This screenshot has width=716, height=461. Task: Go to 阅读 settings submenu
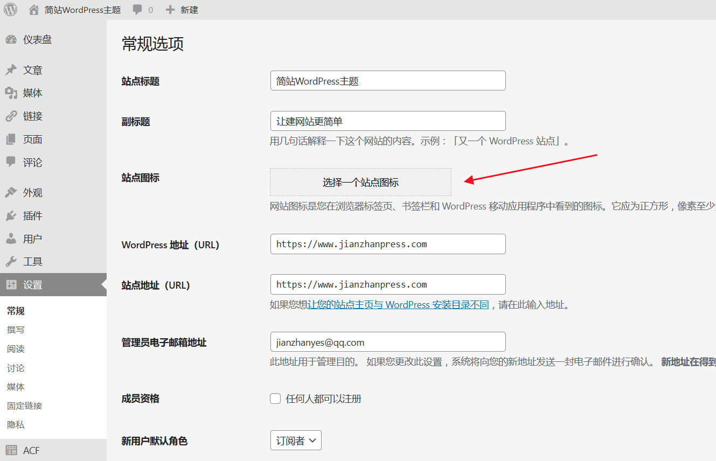click(x=16, y=349)
